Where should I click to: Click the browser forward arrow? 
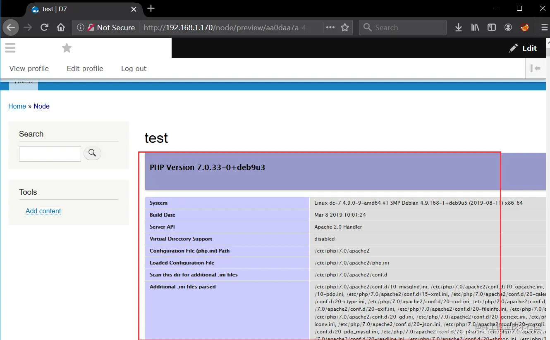[x=28, y=28]
